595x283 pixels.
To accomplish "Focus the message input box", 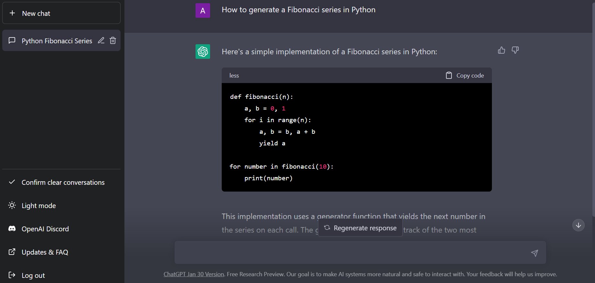I will (351, 253).
